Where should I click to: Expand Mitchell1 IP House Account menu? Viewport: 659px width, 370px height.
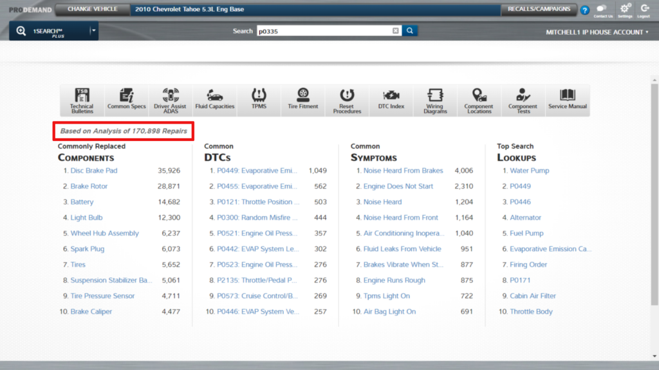(x=597, y=32)
